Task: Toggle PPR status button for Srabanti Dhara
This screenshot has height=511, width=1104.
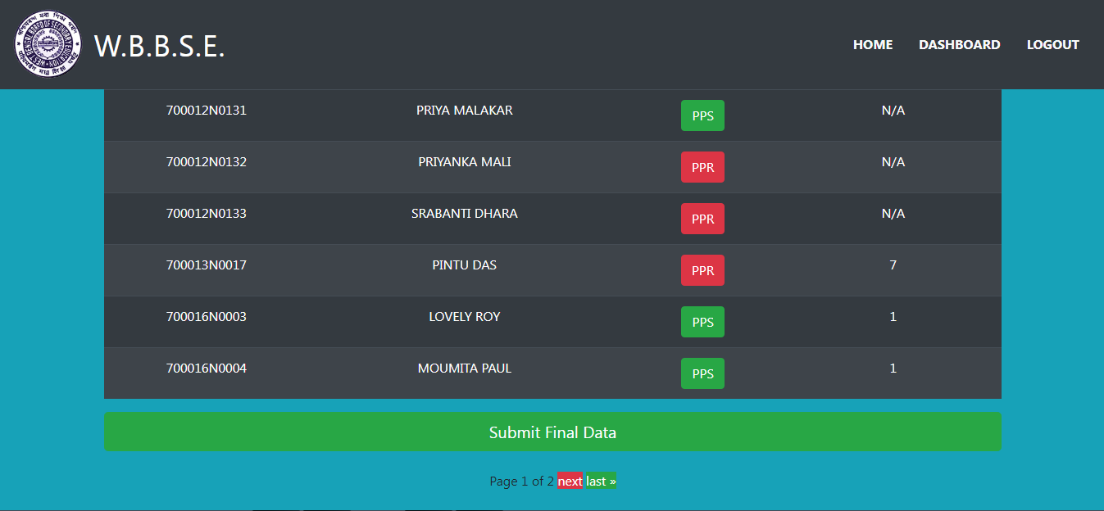Action: pos(702,219)
